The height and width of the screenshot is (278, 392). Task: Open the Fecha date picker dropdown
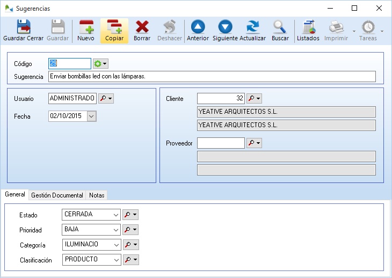coord(91,116)
